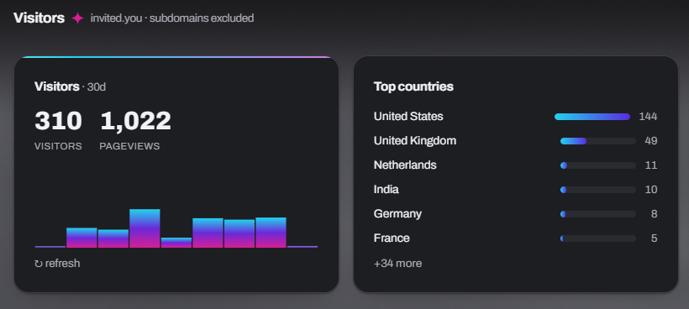Click the invited.you subdomains excluded text
The width and height of the screenshot is (689, 309).
171,18
